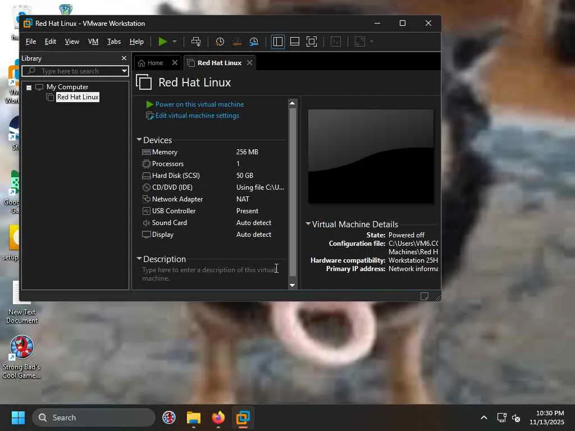Click the NAT network adapter value
Image resolution: width=575 pixels, height=431 pixels.
coord(243,199)
